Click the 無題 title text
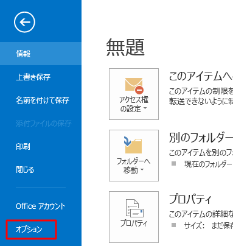233x246 pixels. pyautogui.click(x=125, y=47)
